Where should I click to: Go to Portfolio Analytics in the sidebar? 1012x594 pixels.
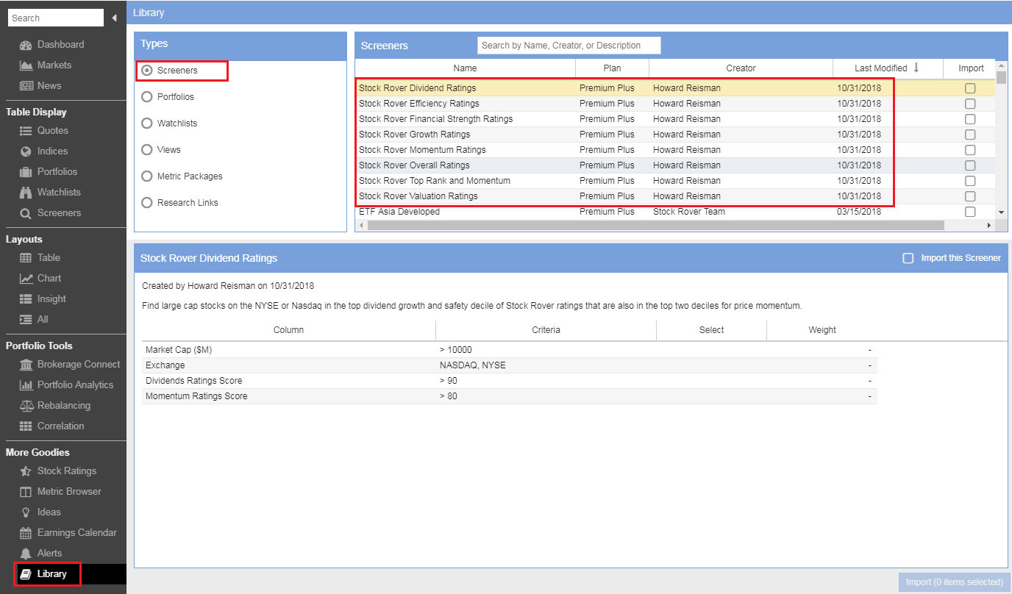tap(75, 385)
